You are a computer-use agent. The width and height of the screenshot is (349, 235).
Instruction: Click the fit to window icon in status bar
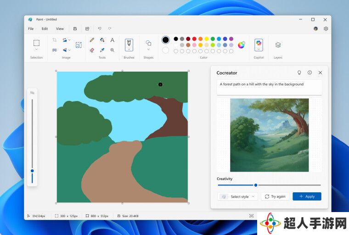point(251,216)
